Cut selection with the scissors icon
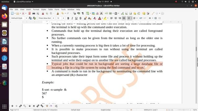Image resolution: width=198 pixels, height=111 pixels. [x=43, y=13]
